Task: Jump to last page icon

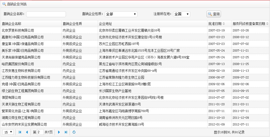Action: [66, 132]
